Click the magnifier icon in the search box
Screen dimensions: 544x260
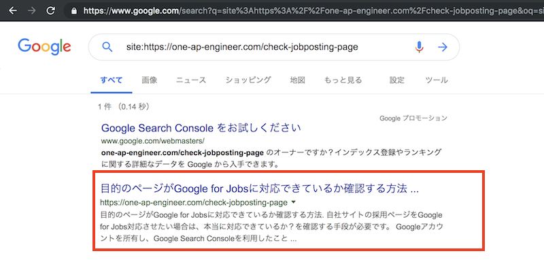tap(107, 47)
